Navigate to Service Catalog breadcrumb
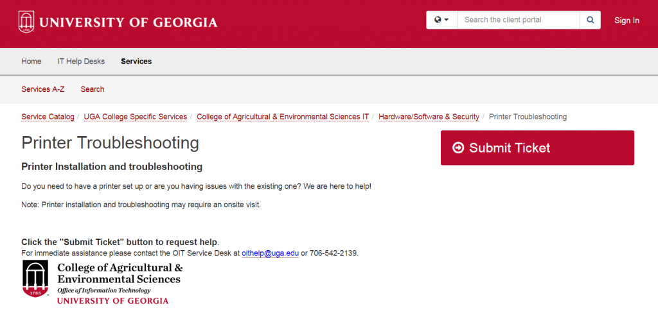Viewport: 658px width, 324px height. tap(48, 117)
